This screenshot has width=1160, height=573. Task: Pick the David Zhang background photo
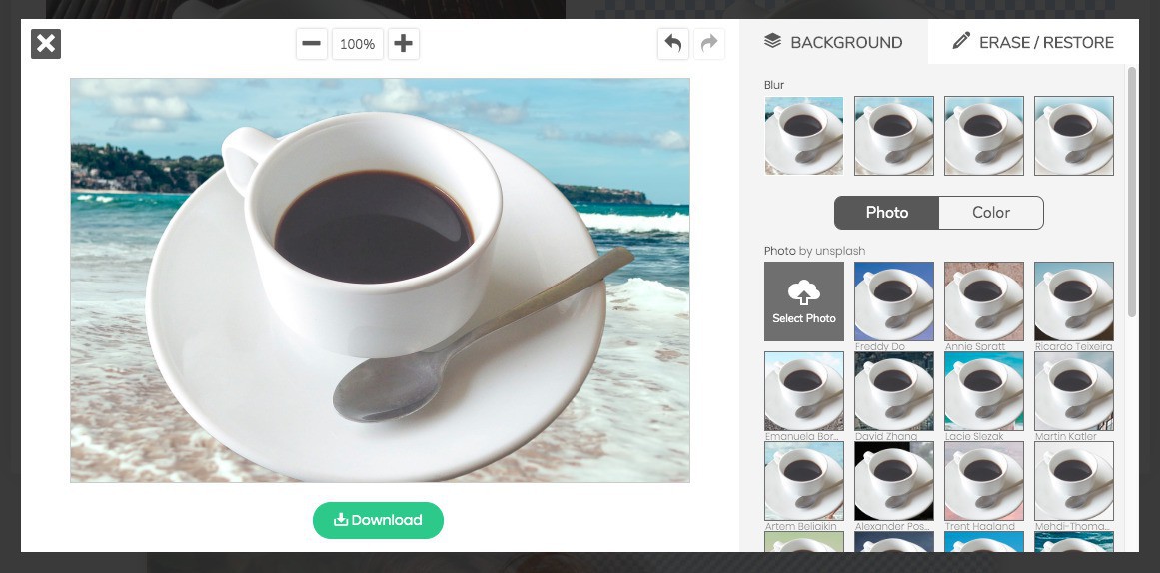coord(893,391)
